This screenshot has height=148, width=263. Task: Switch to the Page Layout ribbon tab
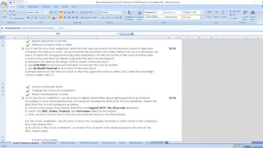tap(33, 7)
